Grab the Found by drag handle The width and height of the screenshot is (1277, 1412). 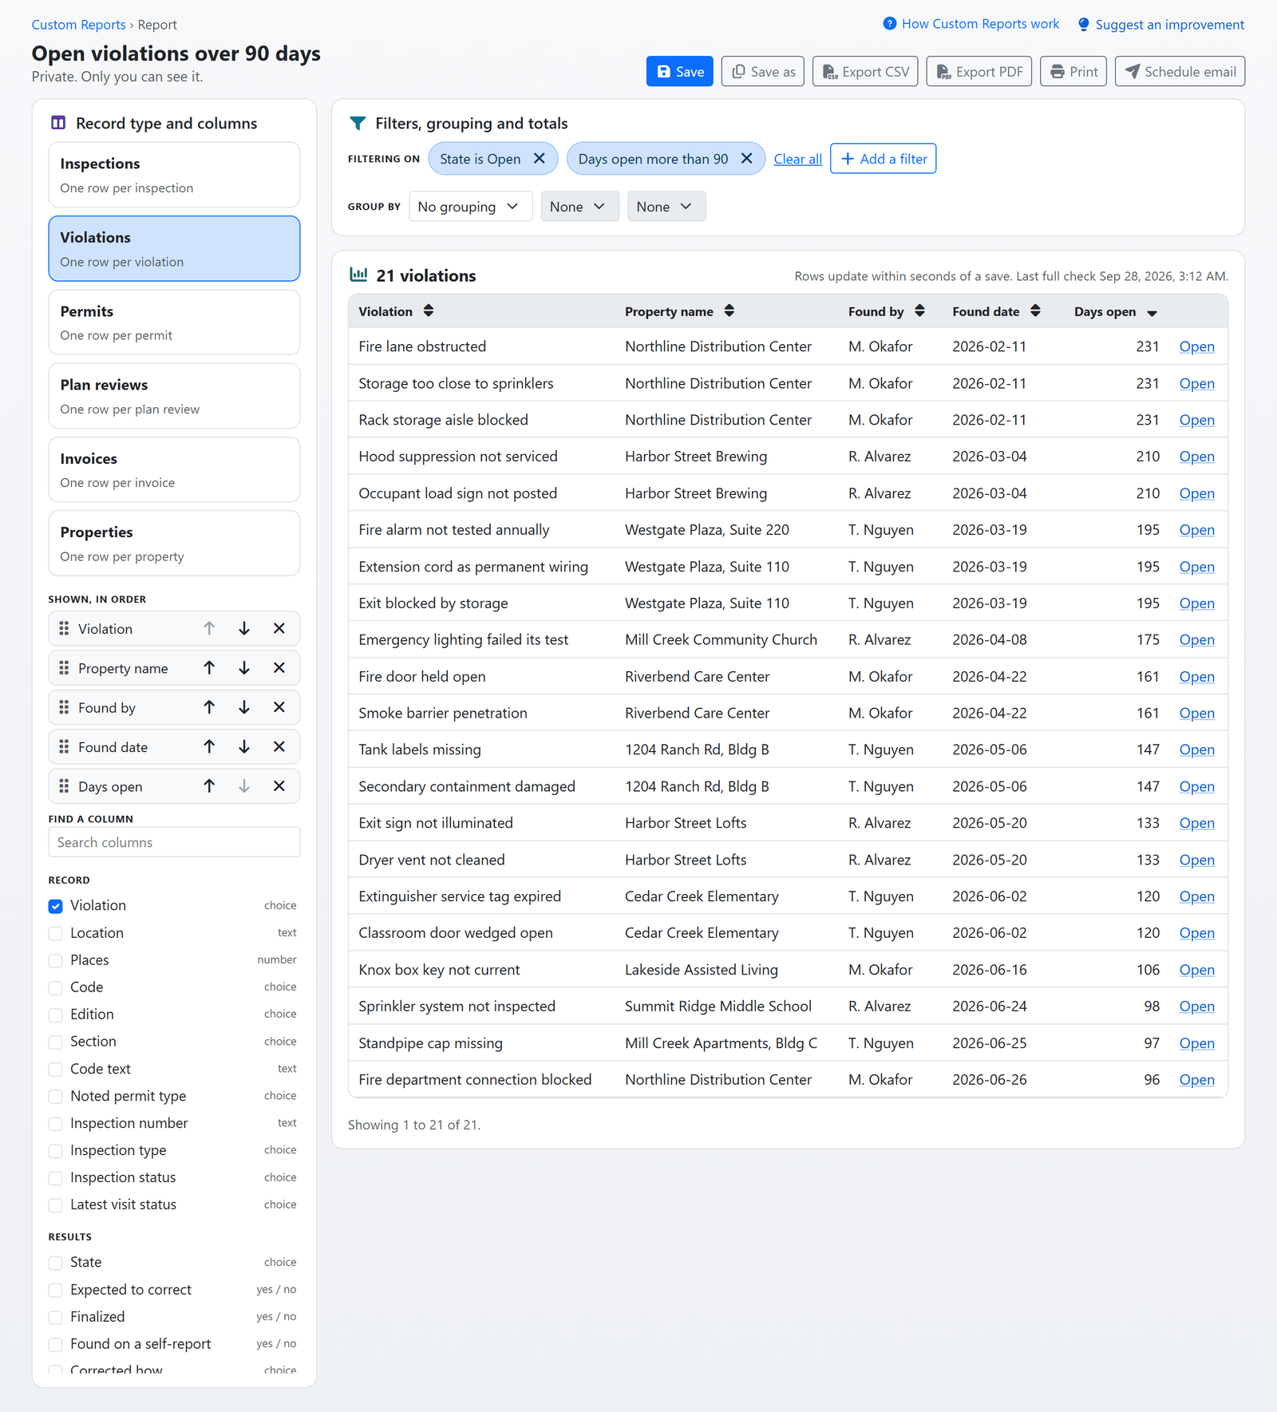point(64,707)
